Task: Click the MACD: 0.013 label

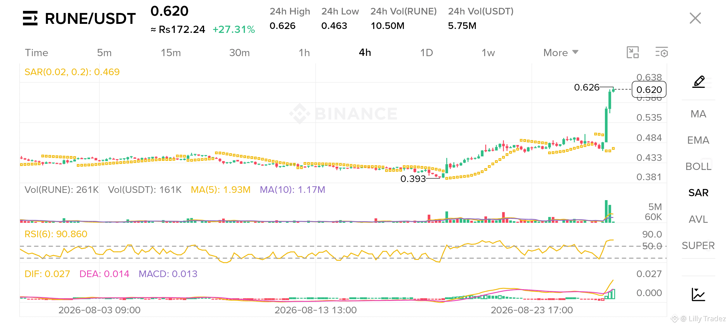Action: [168, 274]
